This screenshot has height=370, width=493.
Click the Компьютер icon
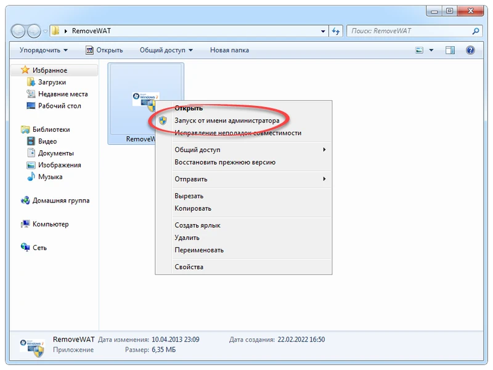click(x=25, y=224)
